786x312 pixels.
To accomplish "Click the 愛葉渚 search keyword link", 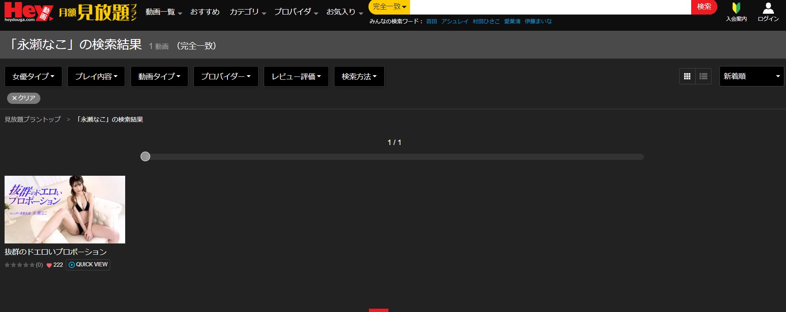I will click(512, 21).
